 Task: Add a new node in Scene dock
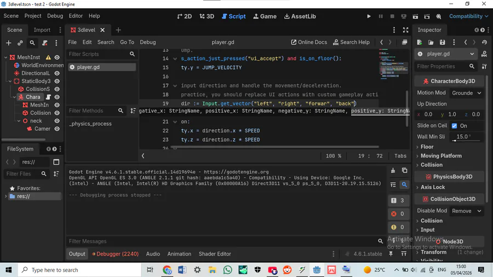coord(8,43)
